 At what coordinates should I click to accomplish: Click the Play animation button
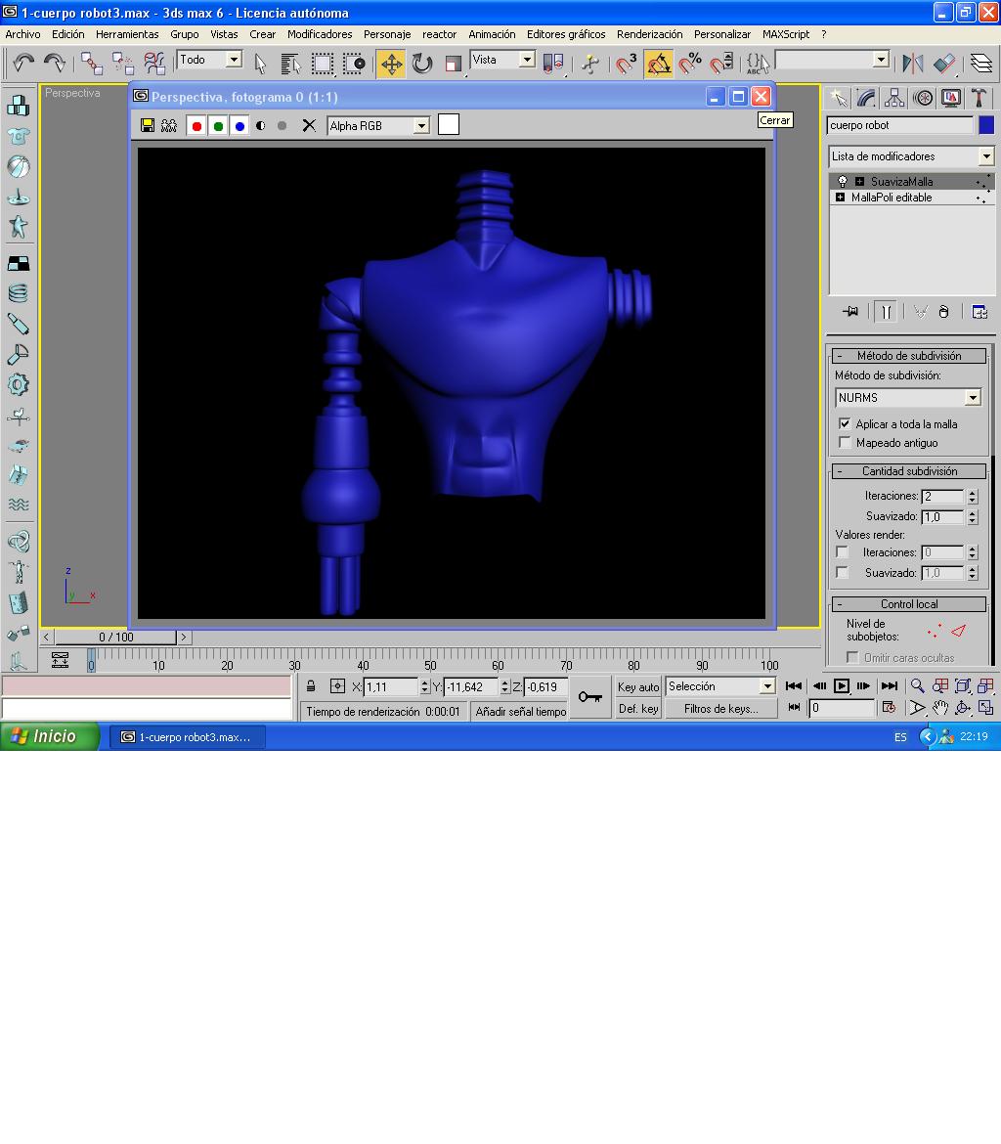[x=842, y=685]
